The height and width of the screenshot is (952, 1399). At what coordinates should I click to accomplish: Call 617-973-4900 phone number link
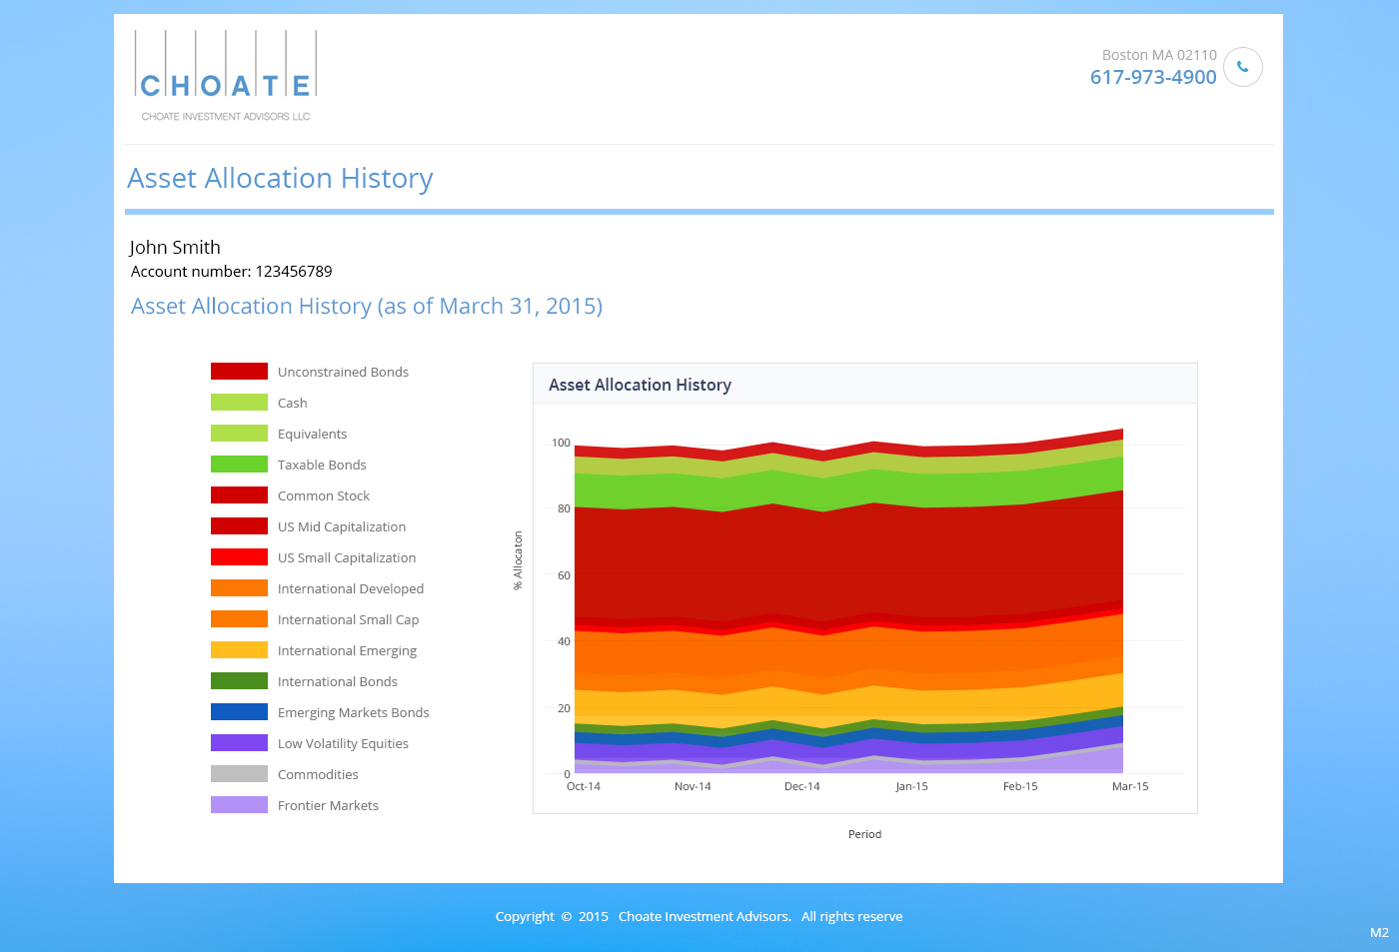pyautogui.click(x=1152, y=77)
